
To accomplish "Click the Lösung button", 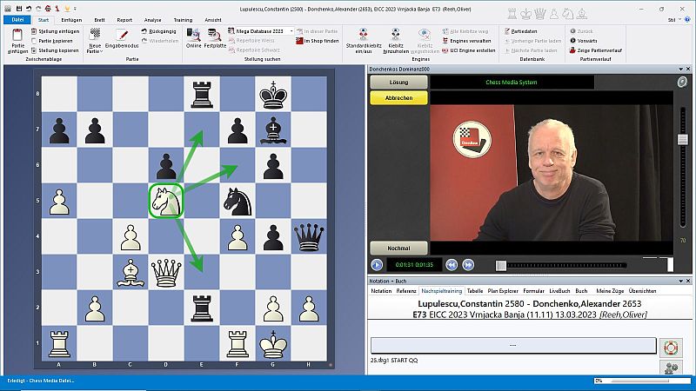I will pos(398,82).
